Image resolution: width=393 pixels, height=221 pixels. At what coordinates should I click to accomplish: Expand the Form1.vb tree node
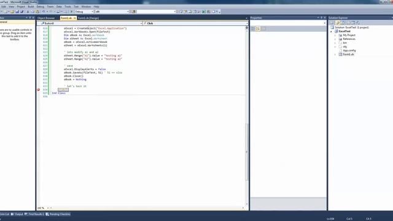point(335,55)
